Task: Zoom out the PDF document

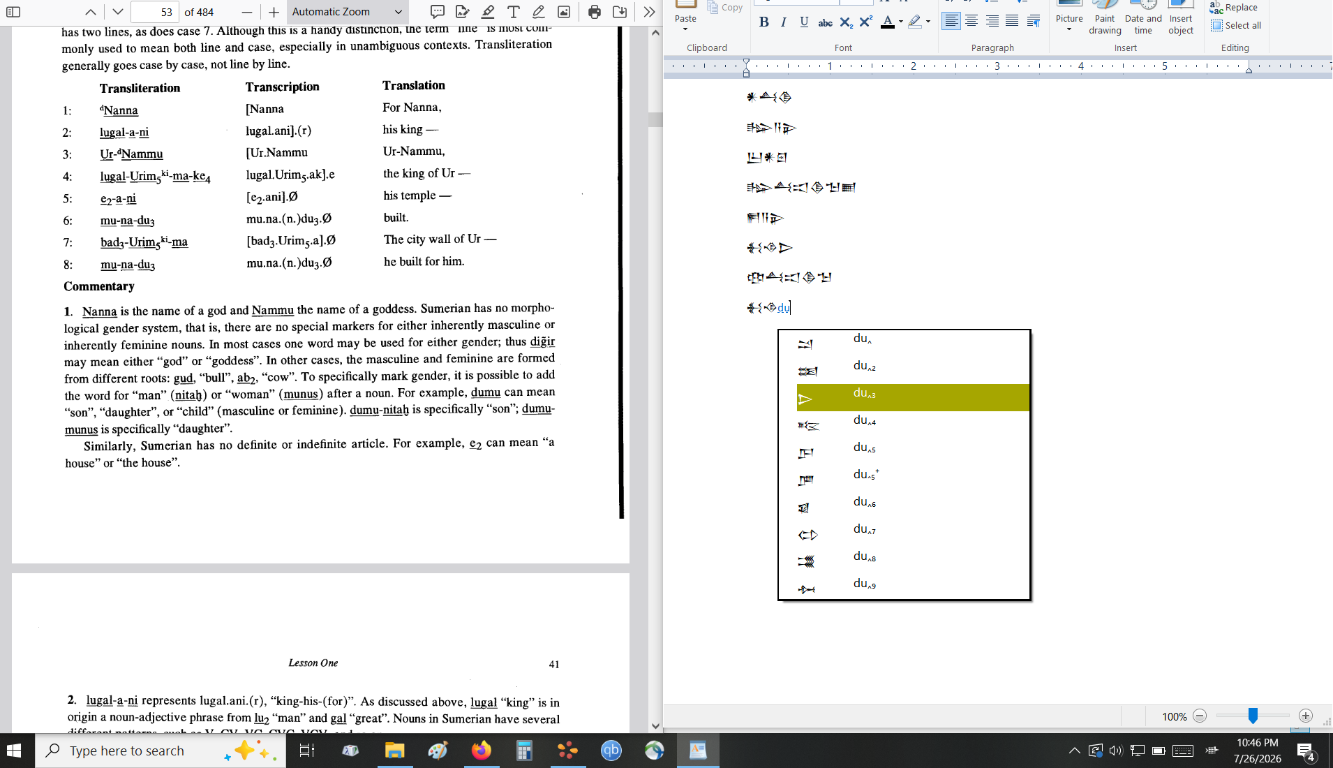Action: tap(247, 12)
